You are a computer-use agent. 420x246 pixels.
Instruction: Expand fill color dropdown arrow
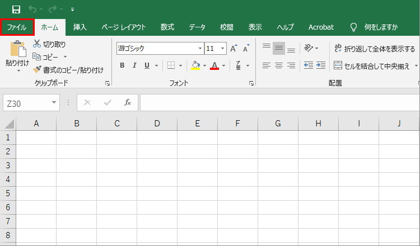click(x=204, y=65)
